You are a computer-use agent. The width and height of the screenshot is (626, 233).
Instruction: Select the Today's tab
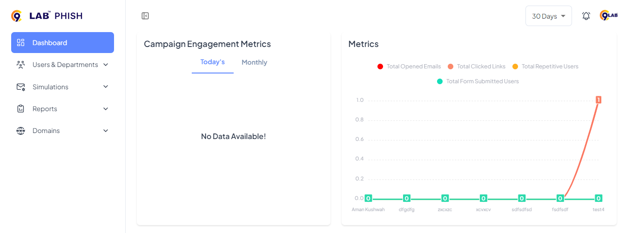pyautogui.click(x=213, y=62)
